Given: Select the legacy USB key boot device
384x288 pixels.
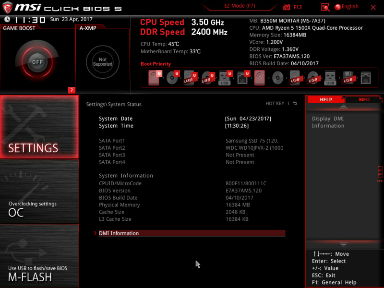Looking at the screenshot, I should point(330,78).
